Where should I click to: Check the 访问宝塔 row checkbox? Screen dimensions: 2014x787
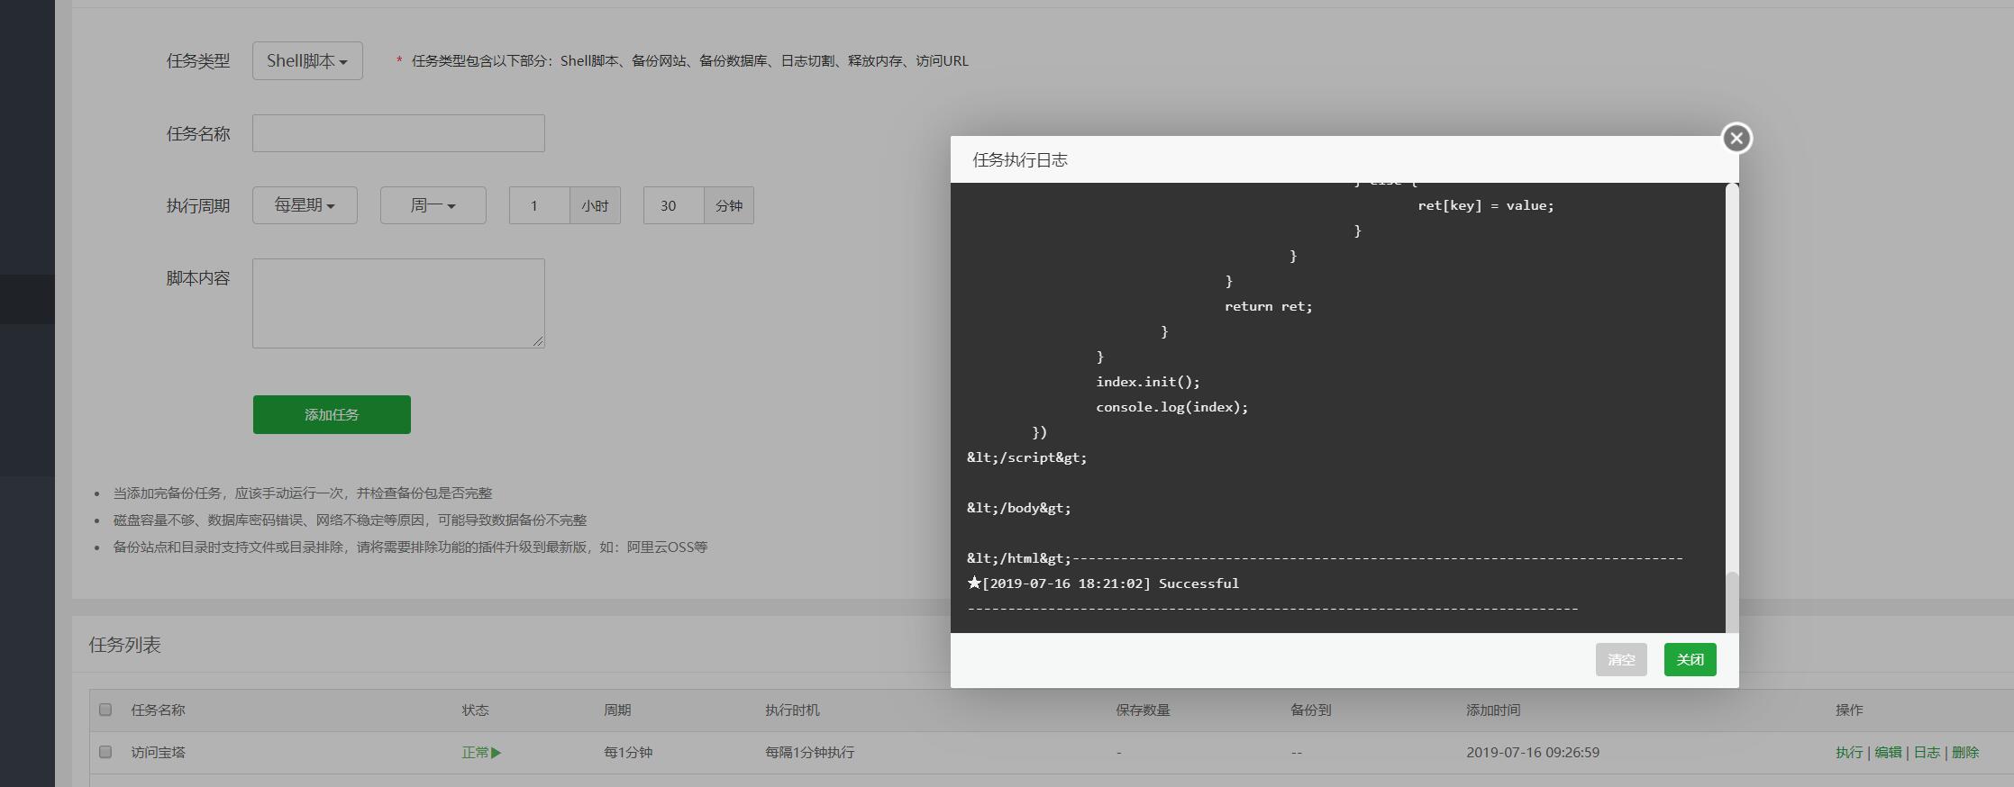click(x=105, y=752)
